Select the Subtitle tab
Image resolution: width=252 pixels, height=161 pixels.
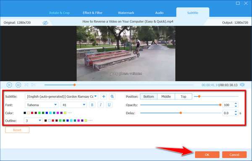(192, 13)
